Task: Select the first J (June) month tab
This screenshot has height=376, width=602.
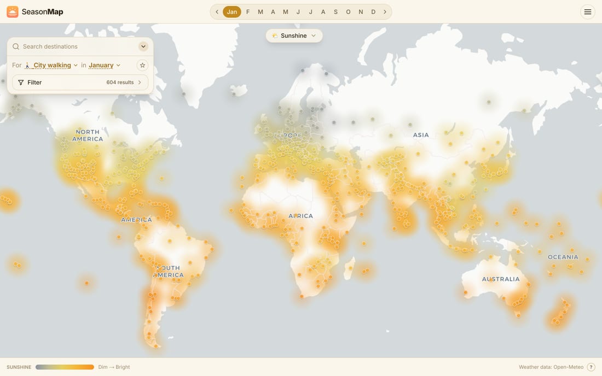Action: pos(298,12)
